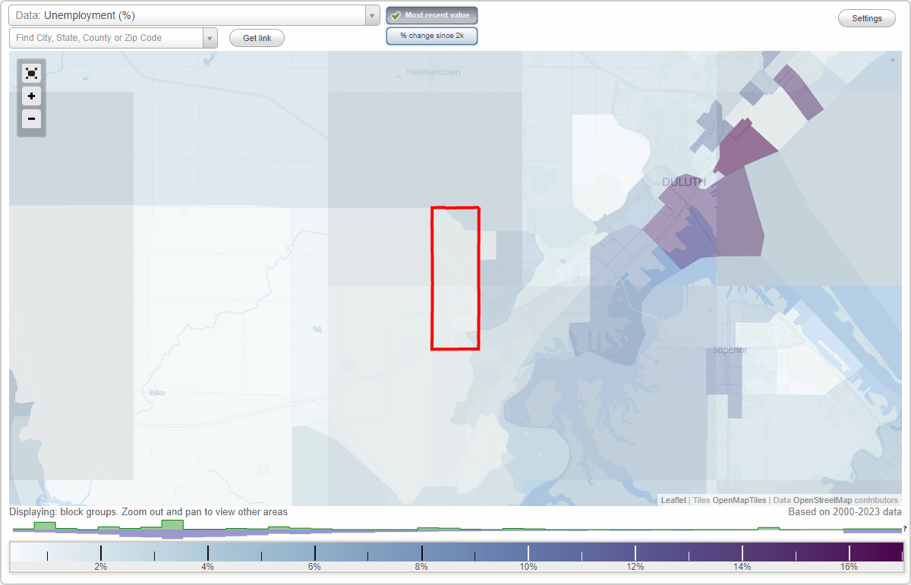The width and height of the screenshot is (911, 585).
Task: Expand the location search dropdown arrow
Action: pos(210,38)
